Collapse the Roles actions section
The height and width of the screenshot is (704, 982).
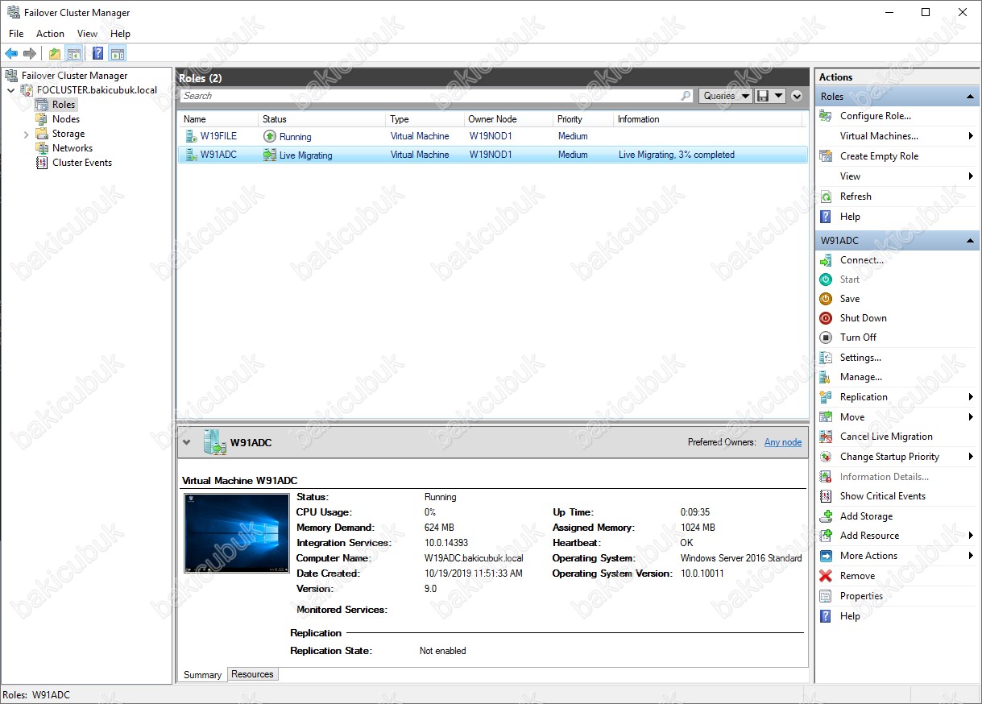(x=971, y=97)
